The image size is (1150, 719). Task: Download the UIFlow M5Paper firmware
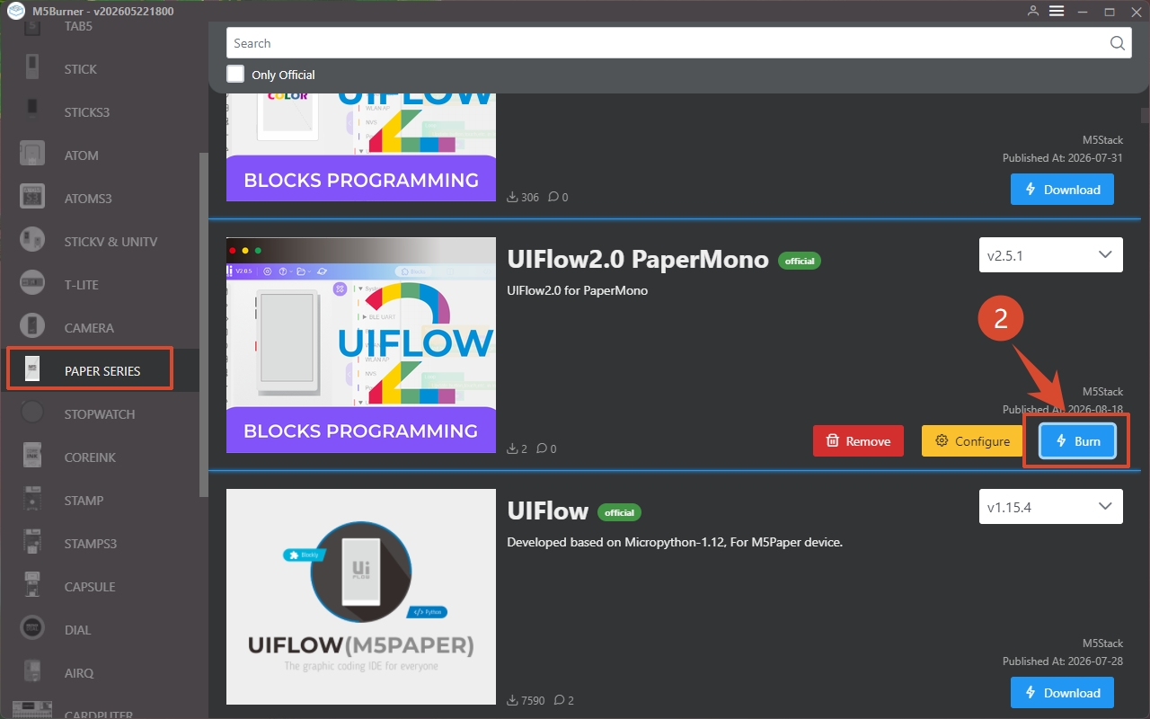[x=1062, y=693]
